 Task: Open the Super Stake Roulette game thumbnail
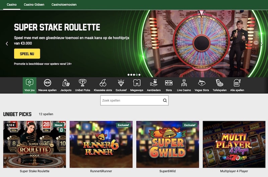[x=35, y=145]
